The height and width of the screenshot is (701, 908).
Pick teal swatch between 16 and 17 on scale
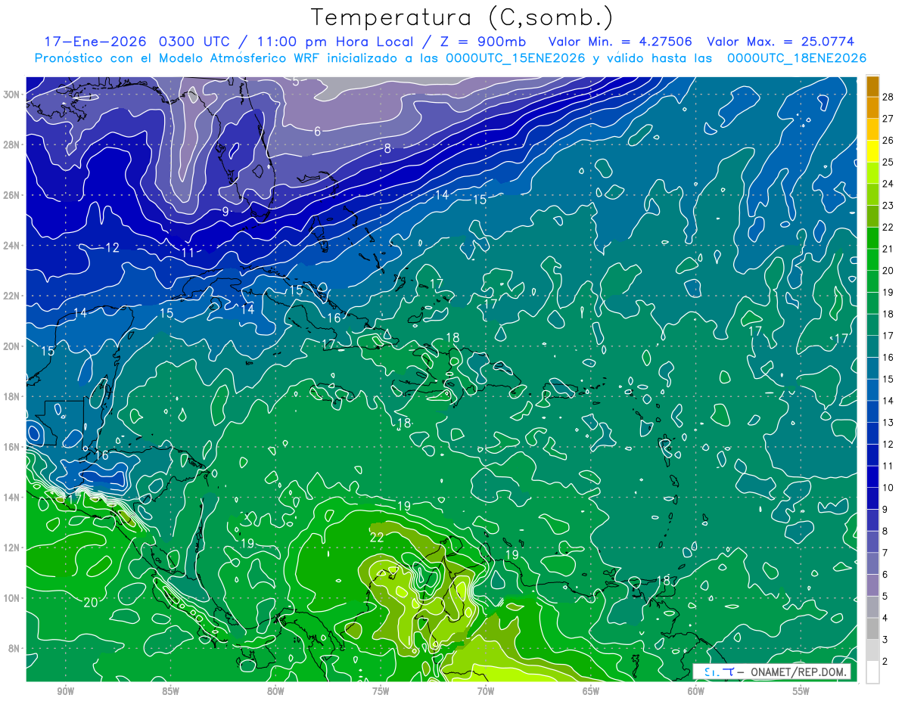(873, 346)
